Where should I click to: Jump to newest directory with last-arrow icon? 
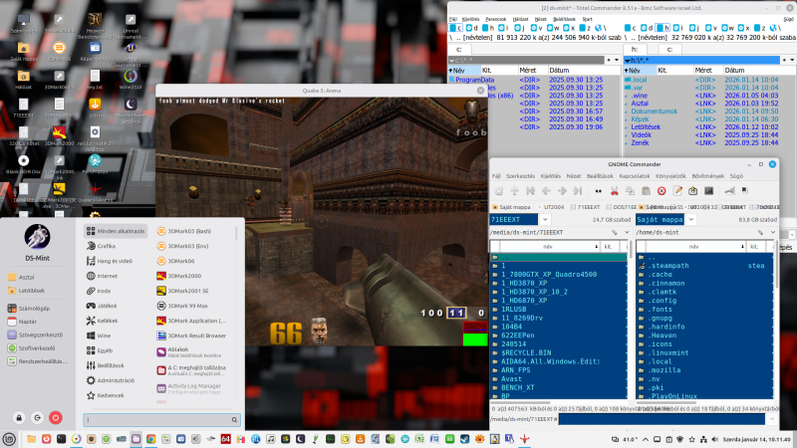point(578,191)
